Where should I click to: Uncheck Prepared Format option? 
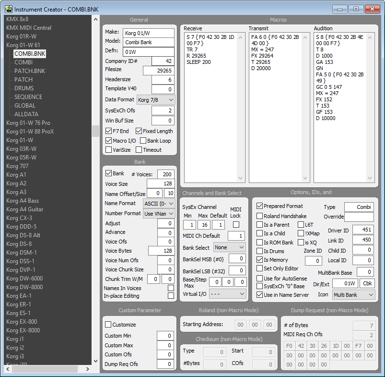coord(259,206)
